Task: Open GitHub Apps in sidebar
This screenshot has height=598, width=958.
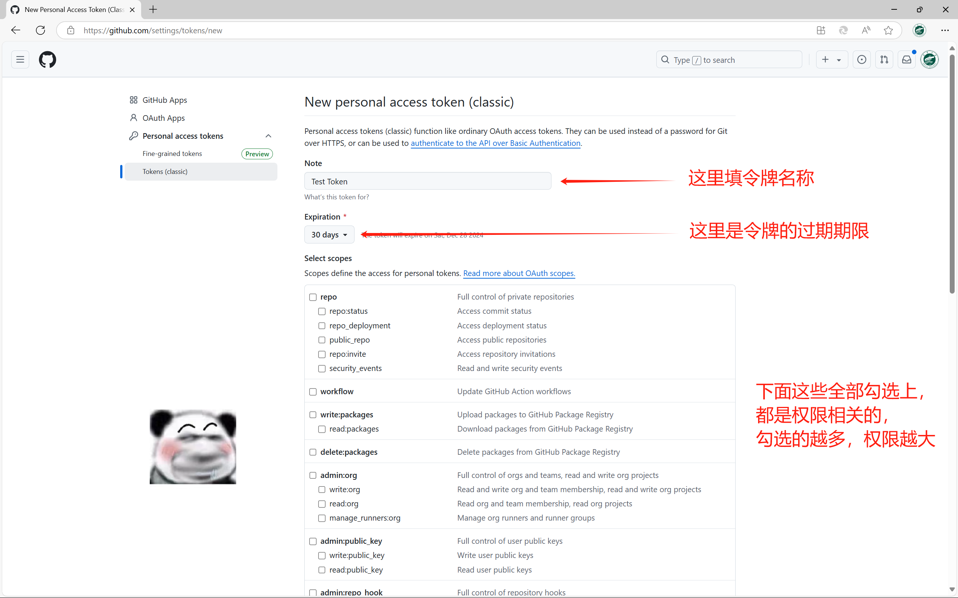Action: (165, 100)
